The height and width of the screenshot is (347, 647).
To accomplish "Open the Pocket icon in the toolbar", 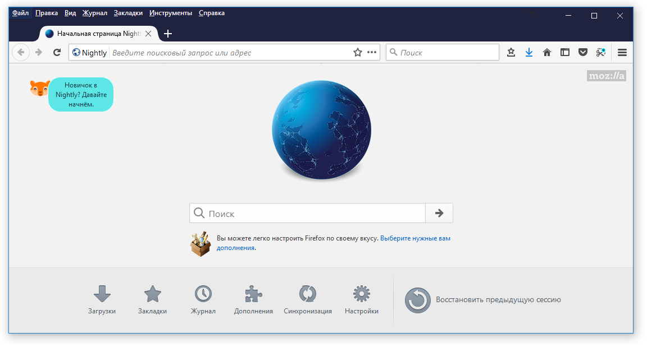I will point(583,52).
